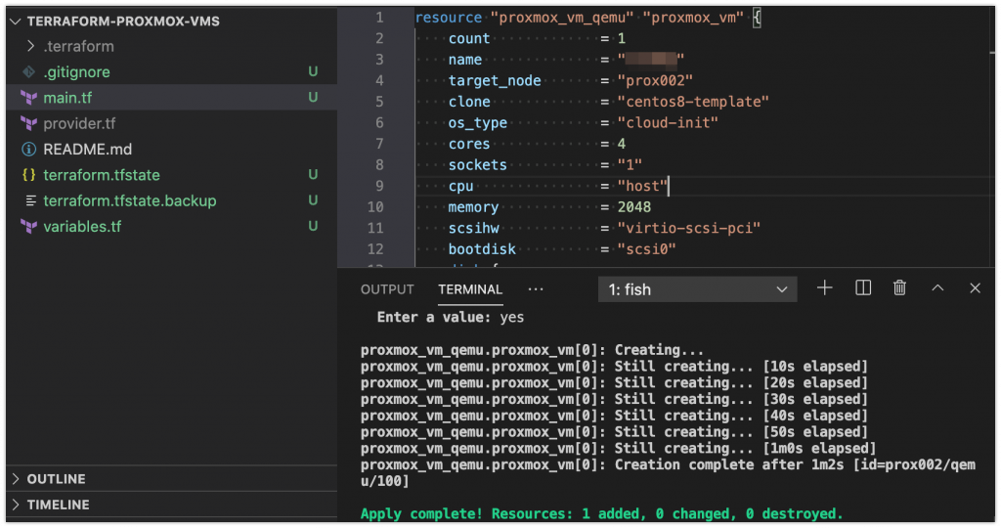Open variables.tf file
This screenshot has width=1001, height=528.
[82, 227]
